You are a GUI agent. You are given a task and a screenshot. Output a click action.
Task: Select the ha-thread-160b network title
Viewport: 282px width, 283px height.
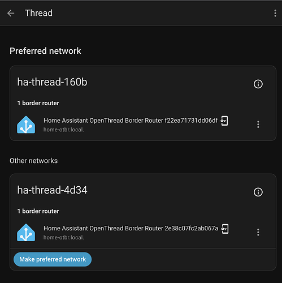point(52,82)
